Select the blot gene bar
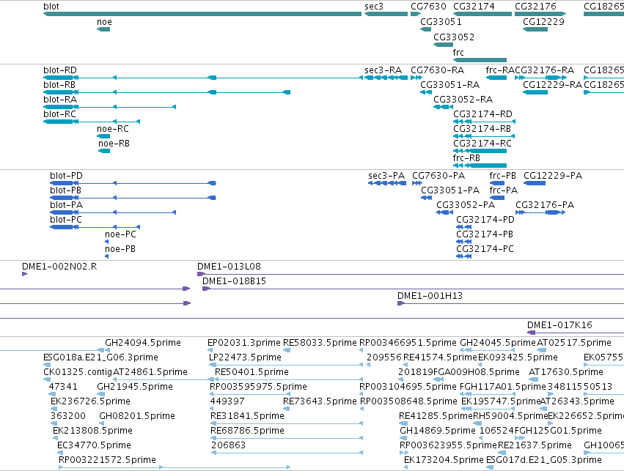624x471 pixels. coord(202,14)
